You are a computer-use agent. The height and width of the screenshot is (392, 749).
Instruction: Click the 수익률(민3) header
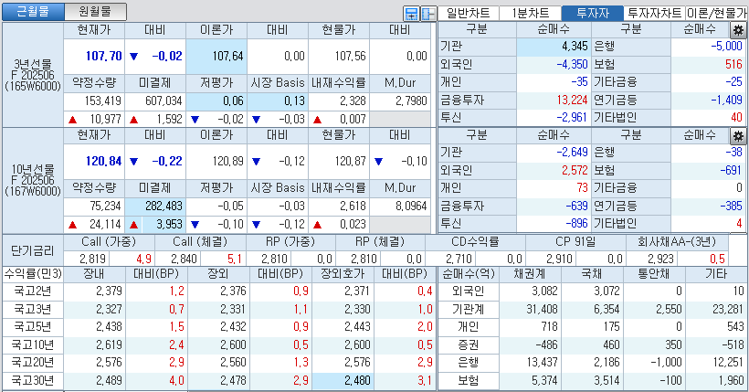[x=33, y=274]
